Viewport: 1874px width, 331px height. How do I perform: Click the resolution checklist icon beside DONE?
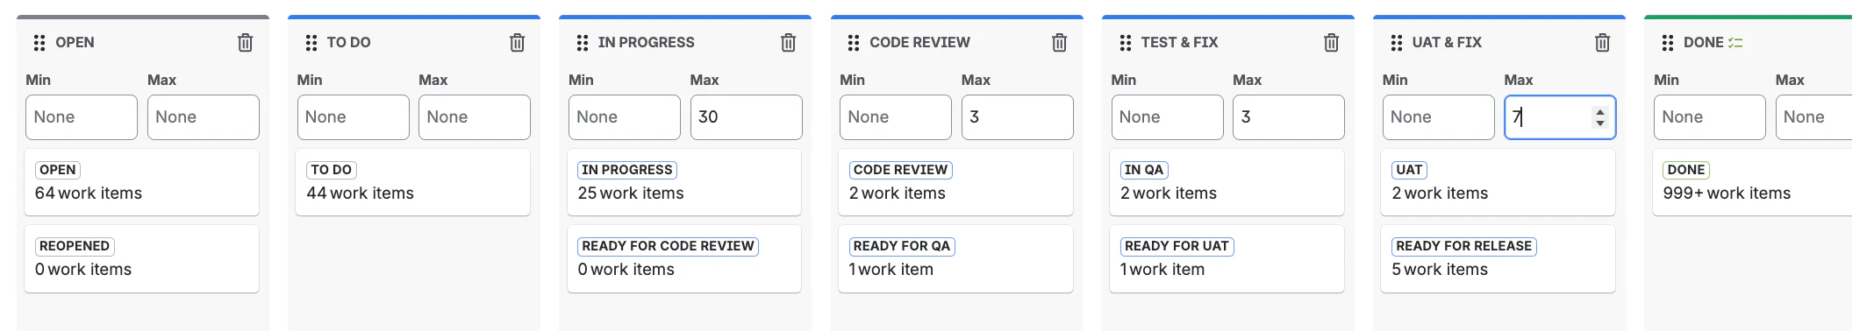[x=1735, y=42]
